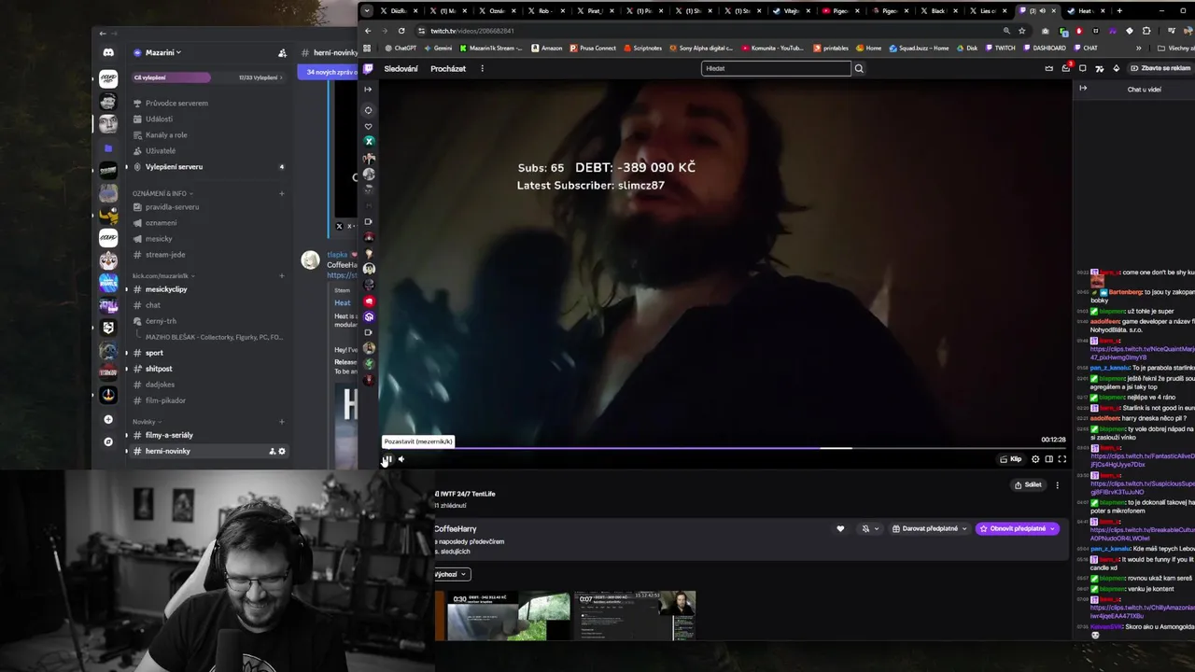This screenshot has height=672, width=1195.
Task: Open Twitch whispers chat bubble icon
Action: (1082, 68)
